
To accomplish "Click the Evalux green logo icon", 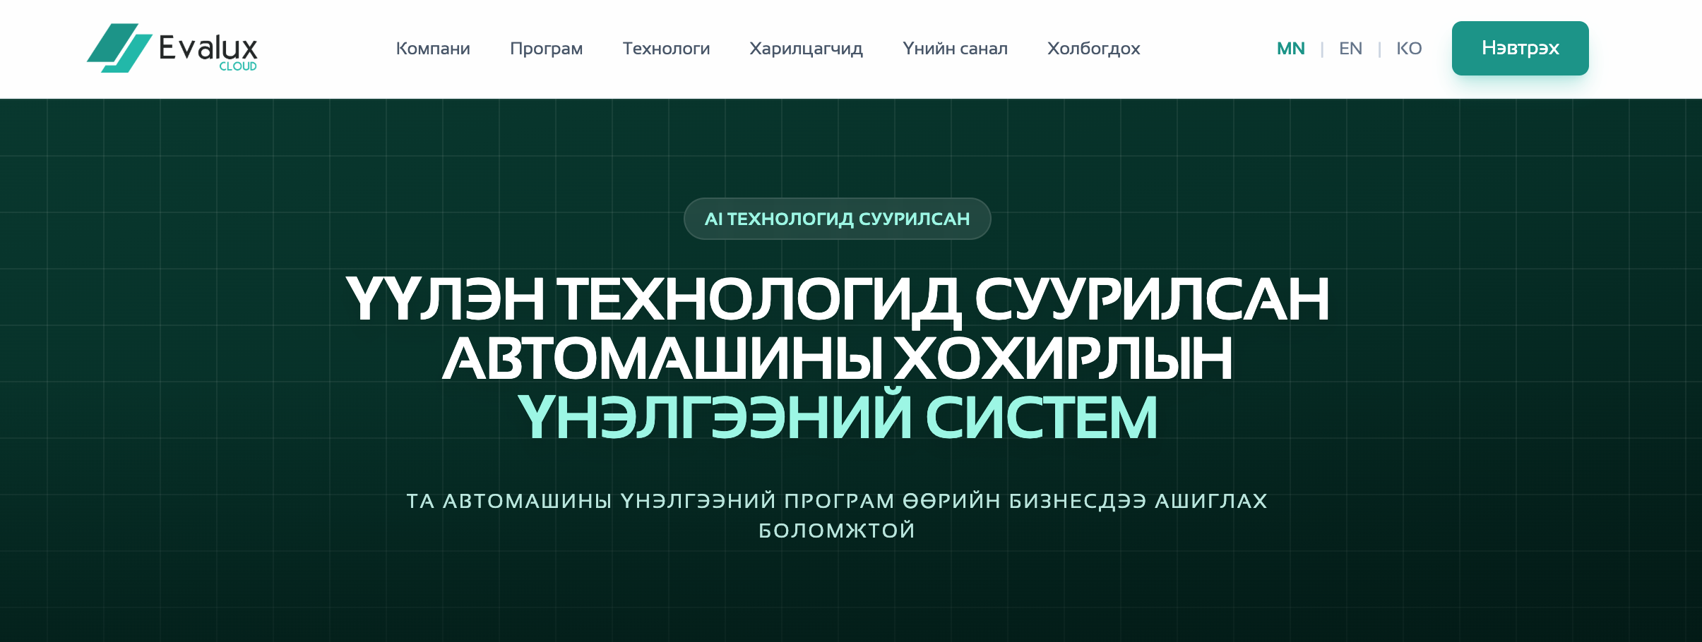I will tap(119, 48).
